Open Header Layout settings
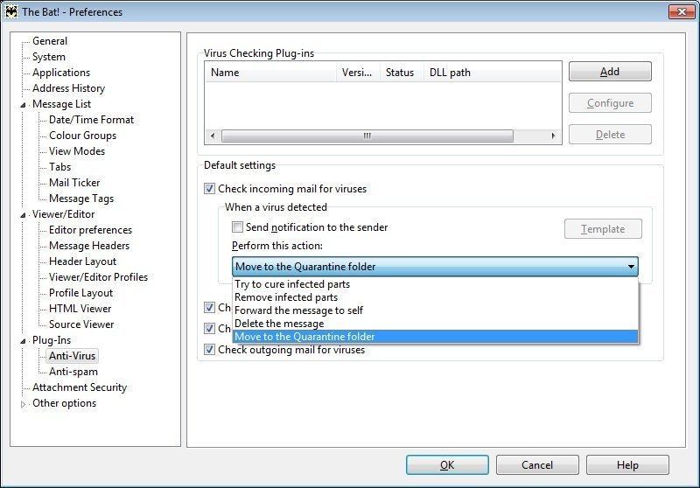 [x=82, y=261]
